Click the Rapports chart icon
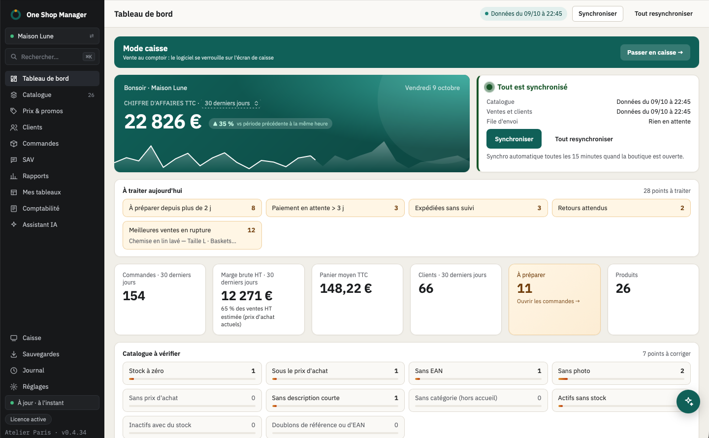The width and height of the screenshot is (709, 438). coord(14,176)
